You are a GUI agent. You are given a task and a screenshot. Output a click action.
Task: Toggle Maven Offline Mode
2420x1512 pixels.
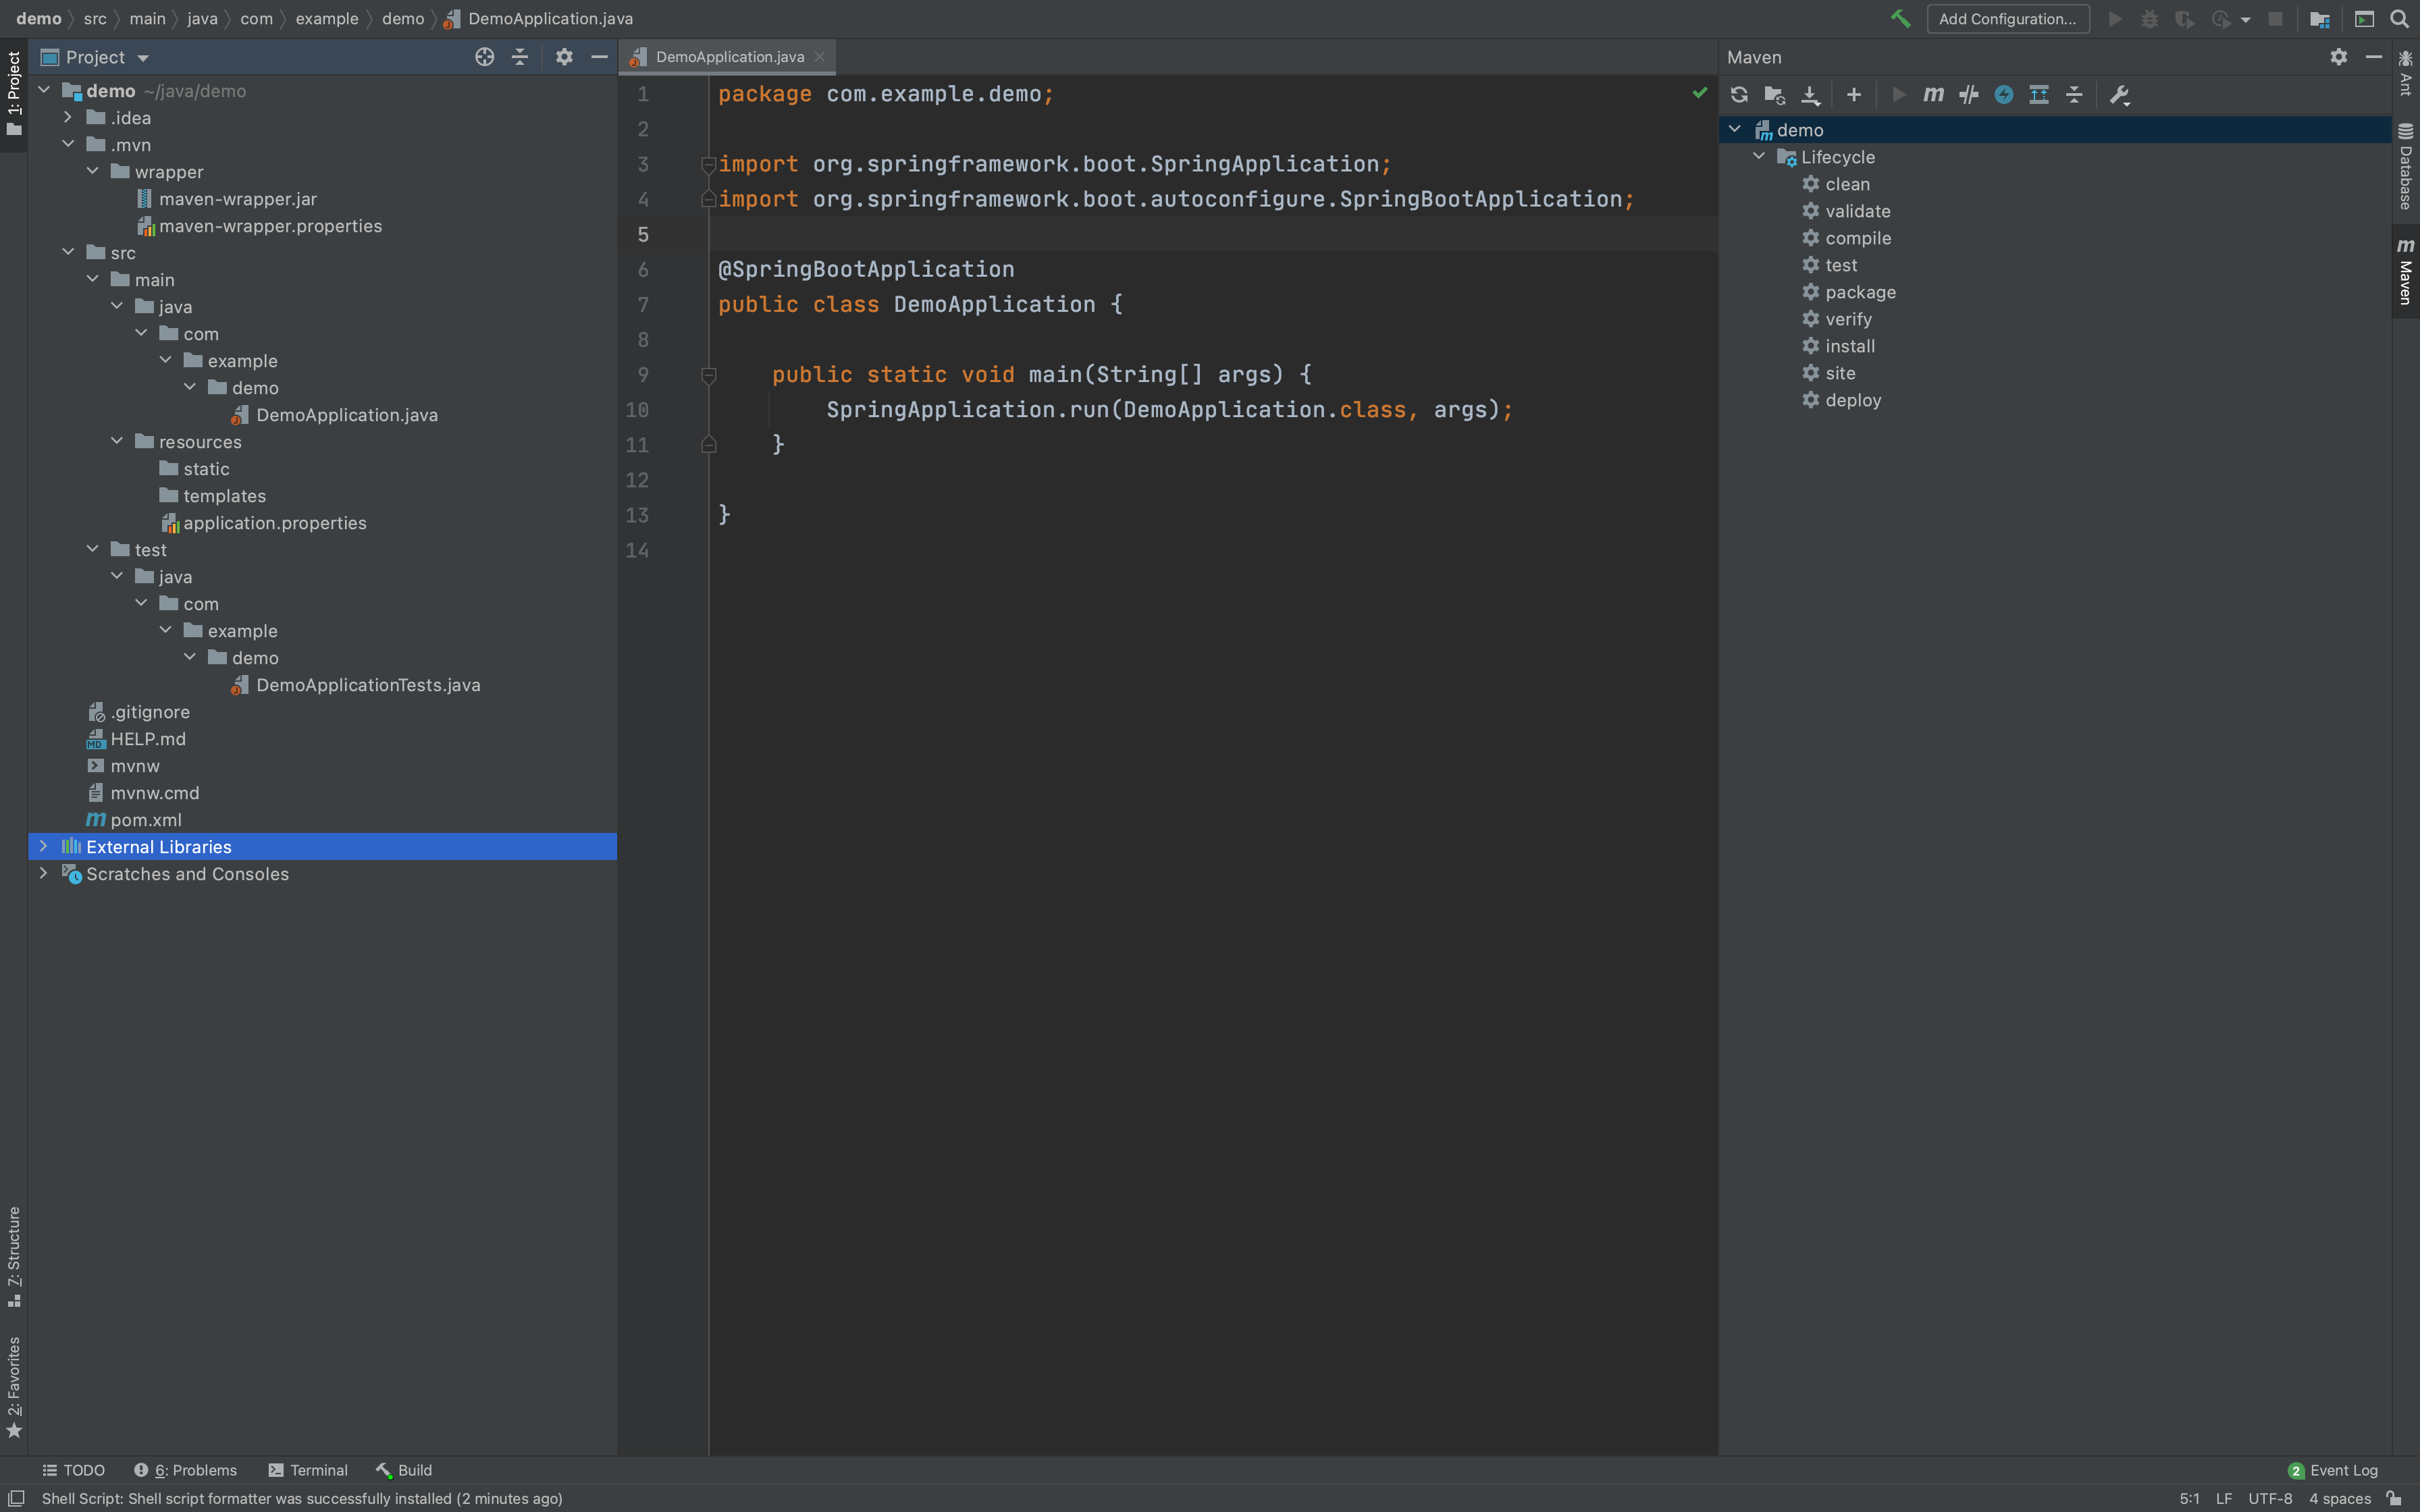tap(1968, 95)
